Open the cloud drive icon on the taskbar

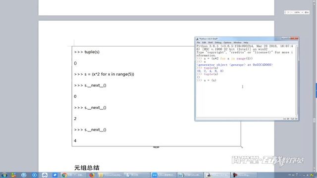[45, 175]
